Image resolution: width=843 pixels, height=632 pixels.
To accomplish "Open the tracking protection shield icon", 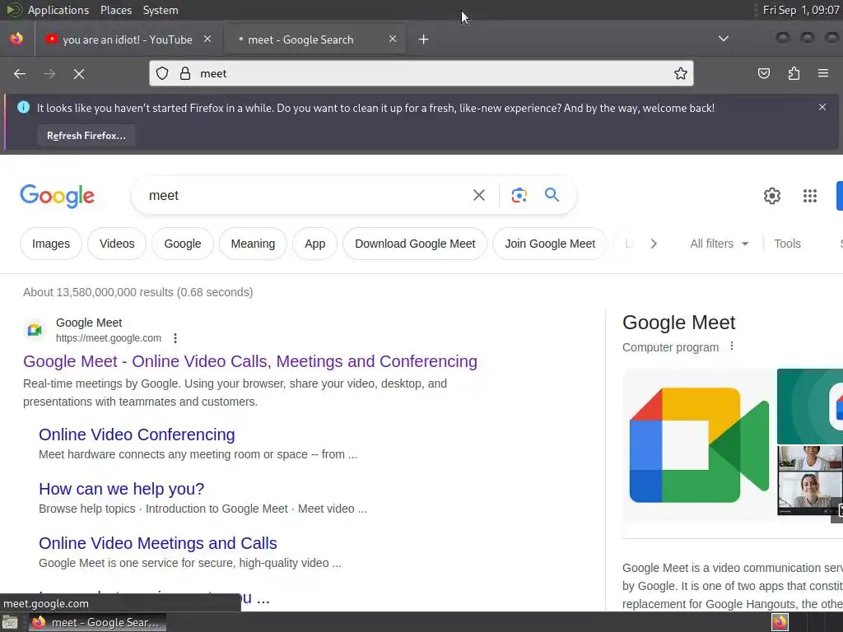I will pyautogui.click(x=162, y=73).
